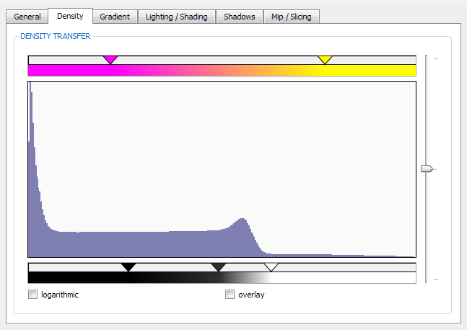Switch to the Shadows tab
The height and width of the screenshot is (330, 467).
pos(240,17)
